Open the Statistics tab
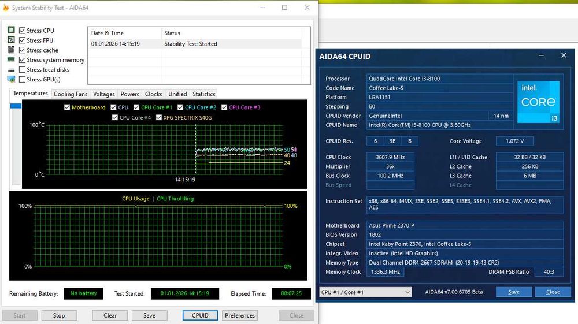The image size is (578, 324). [204, 94]
